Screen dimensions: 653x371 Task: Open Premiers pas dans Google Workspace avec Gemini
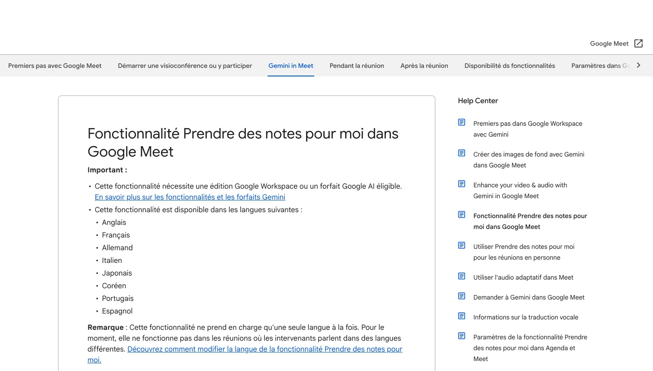tap(528, 129)
